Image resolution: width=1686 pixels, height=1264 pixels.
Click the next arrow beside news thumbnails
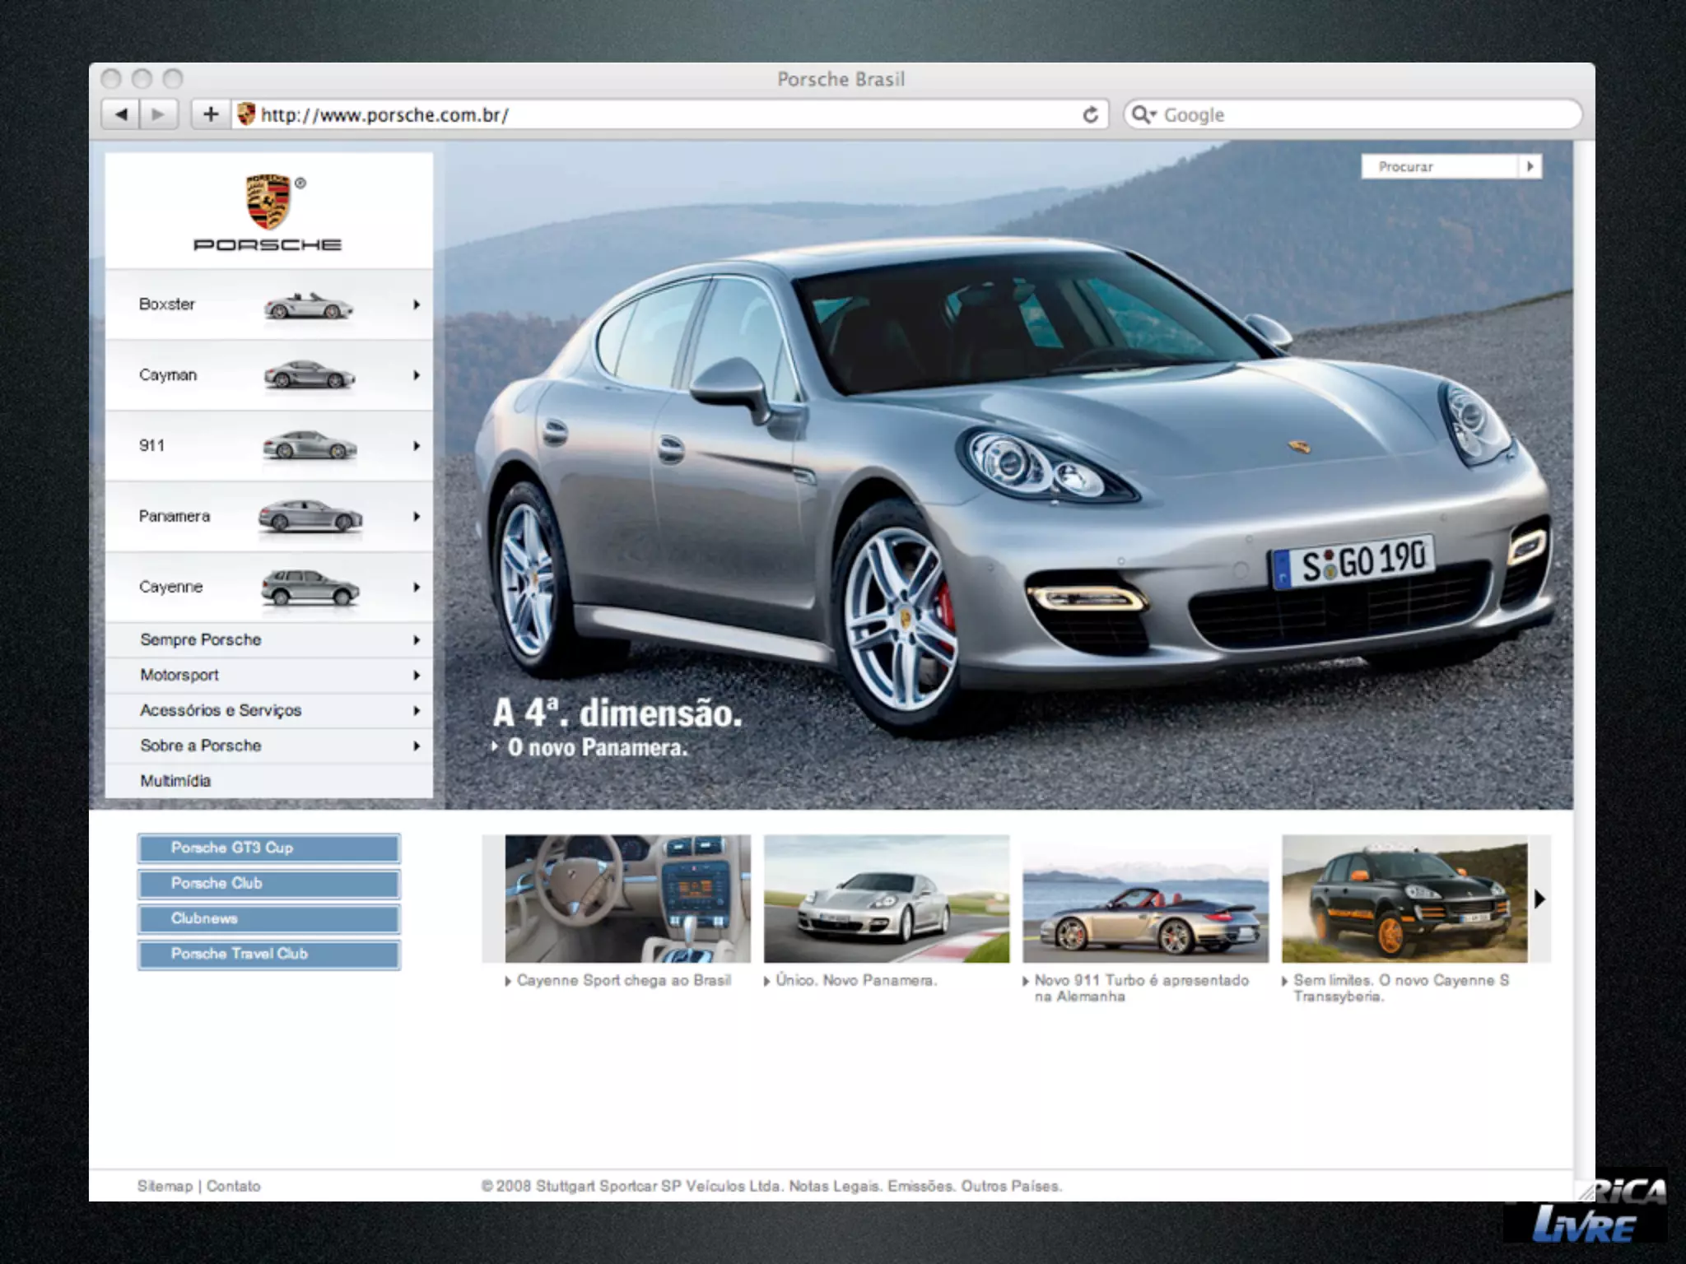pos(1539,899)
